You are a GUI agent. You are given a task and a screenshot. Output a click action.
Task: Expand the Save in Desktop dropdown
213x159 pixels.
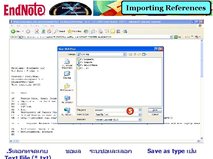125,54
